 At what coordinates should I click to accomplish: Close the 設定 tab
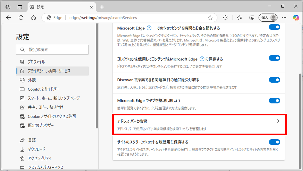click(91, 7)
